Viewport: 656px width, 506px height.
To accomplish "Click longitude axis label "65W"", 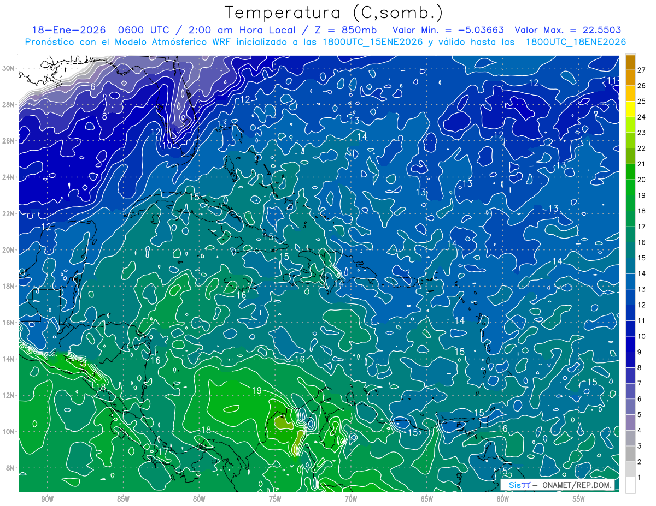I will 427,499.
